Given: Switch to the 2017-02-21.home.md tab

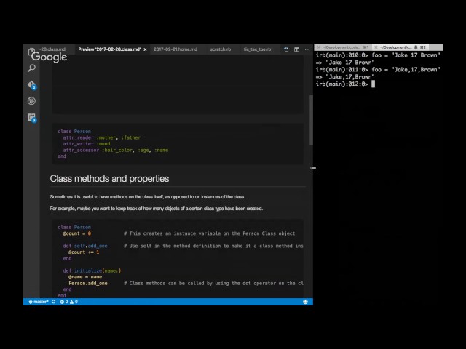Looking at the screenshot, I should (175, 49).
